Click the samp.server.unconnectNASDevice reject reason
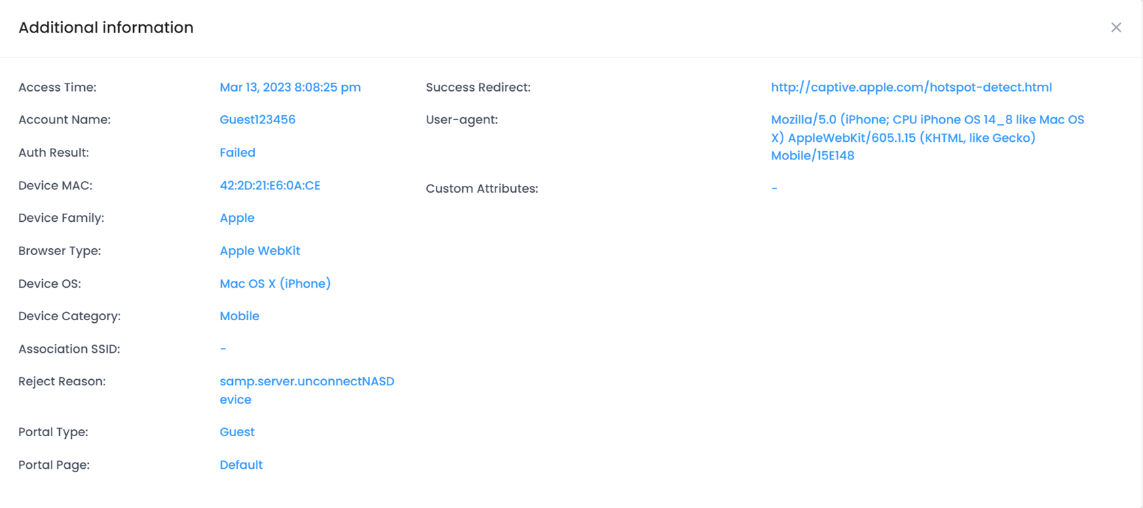 (306, 390)
